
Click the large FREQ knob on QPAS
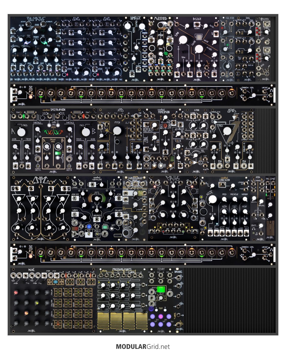227,131
